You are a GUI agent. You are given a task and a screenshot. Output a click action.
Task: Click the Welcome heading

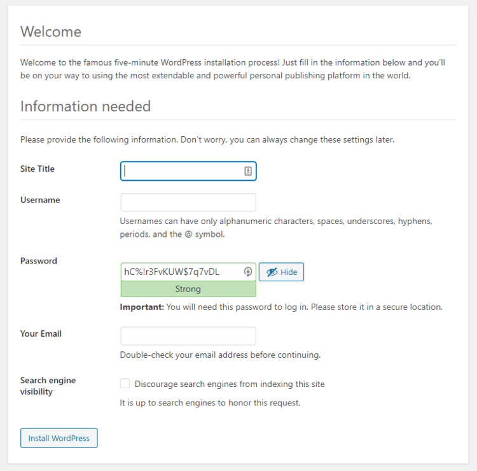51,32
